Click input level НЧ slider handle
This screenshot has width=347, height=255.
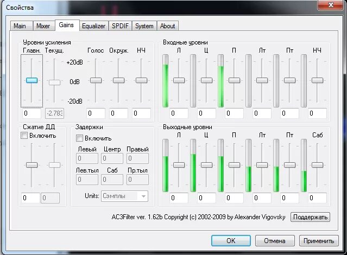[x=317, y=80]
